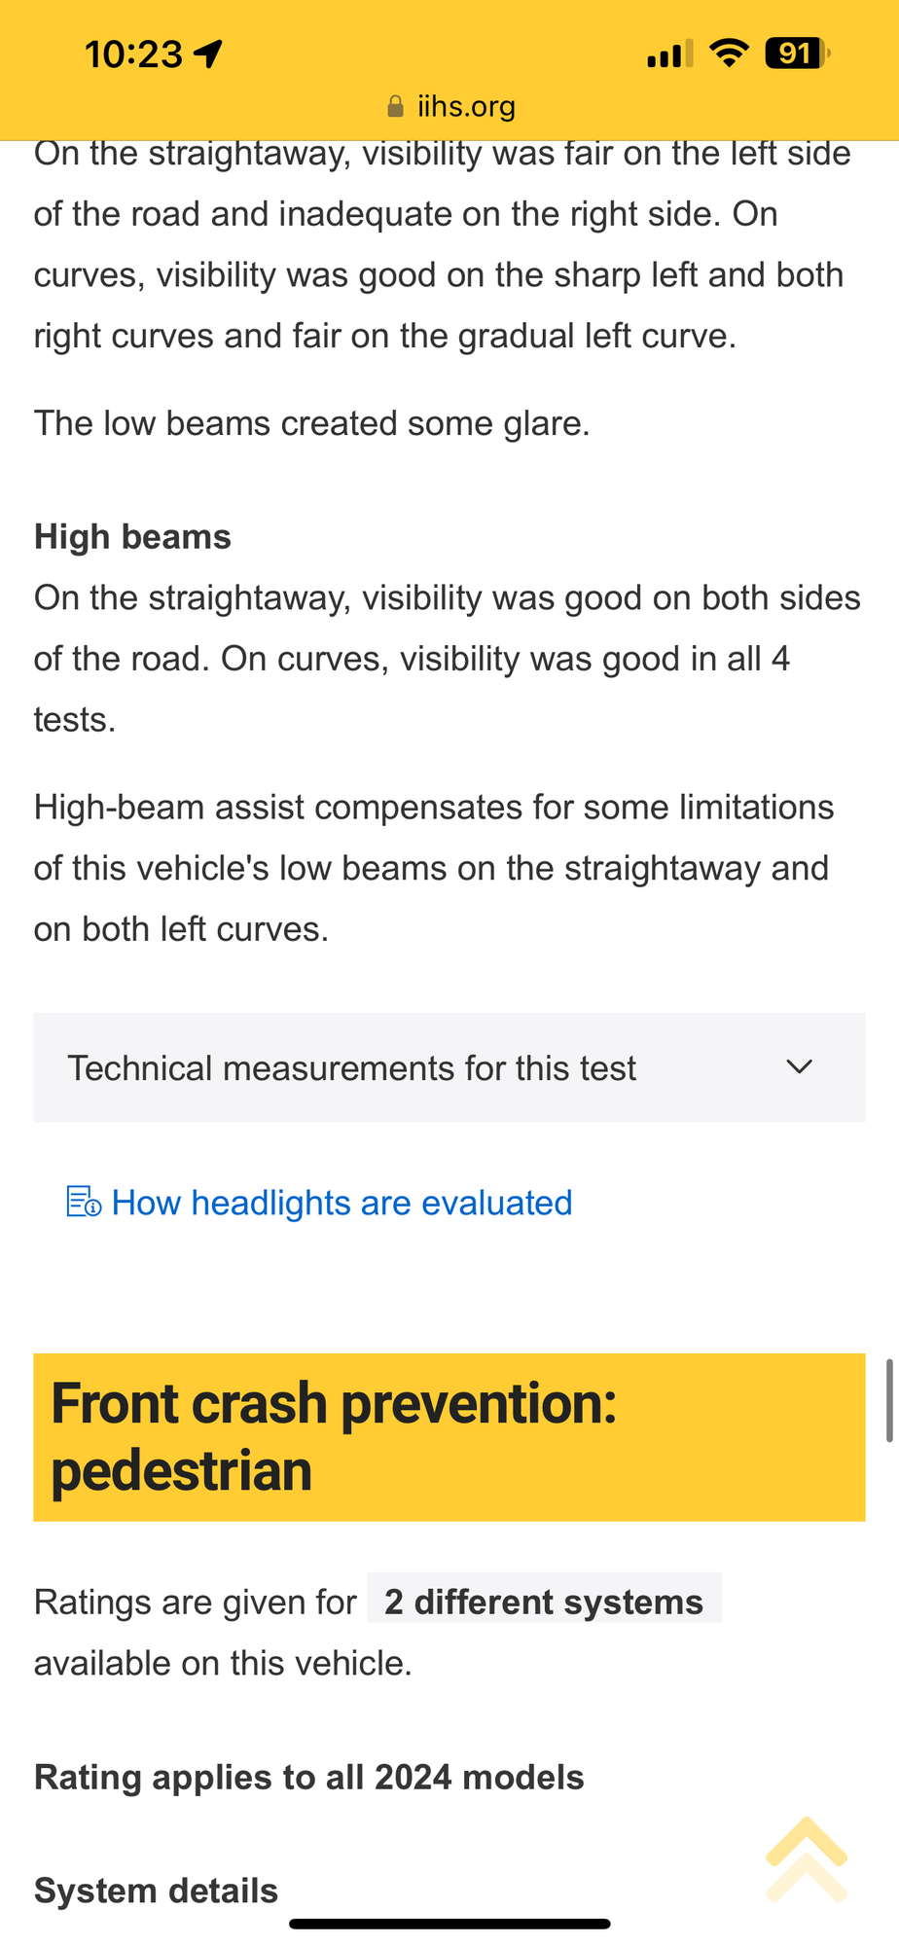Tap the battery indicator showing 91

coord(797,53)
